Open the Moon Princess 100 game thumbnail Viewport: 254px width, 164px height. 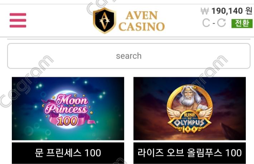tap(68, 109)
